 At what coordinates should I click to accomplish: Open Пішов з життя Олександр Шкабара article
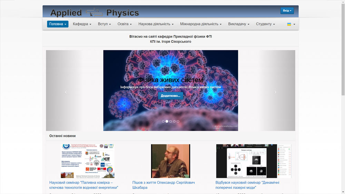[164, 185]
